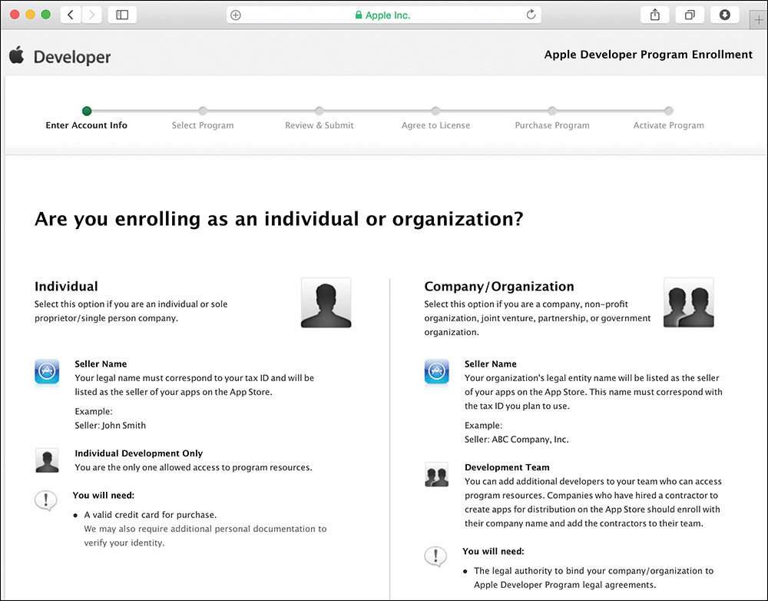Click the text 'Seller: ABC Company, Inc.'
768x601 pixels.
pyautogui.click(x=517, y=440)
